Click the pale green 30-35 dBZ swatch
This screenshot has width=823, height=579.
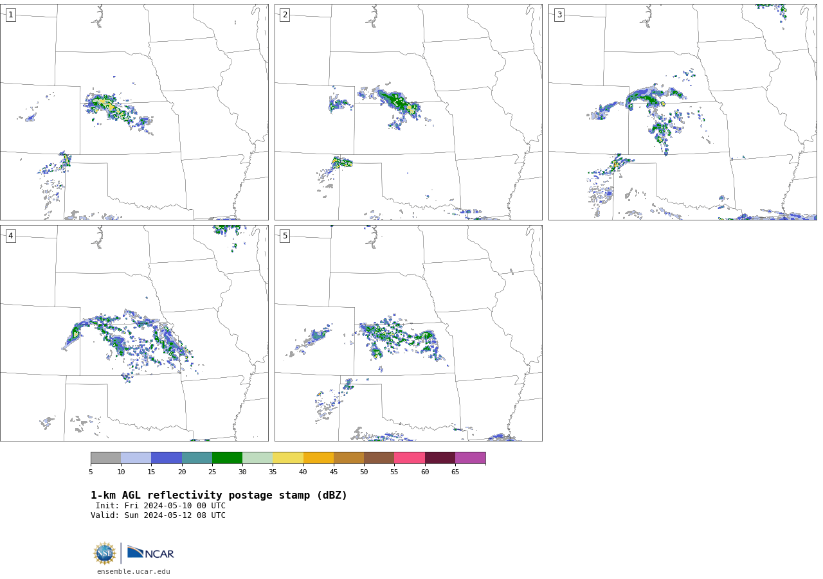click(x=258, y=458)
